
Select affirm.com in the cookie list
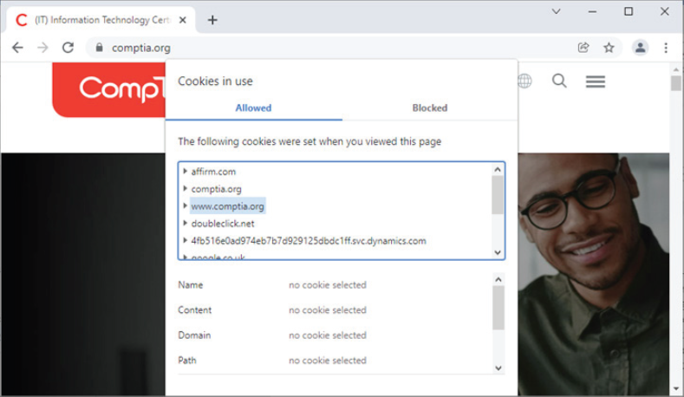pyautogui.click(x=213, y=172)
